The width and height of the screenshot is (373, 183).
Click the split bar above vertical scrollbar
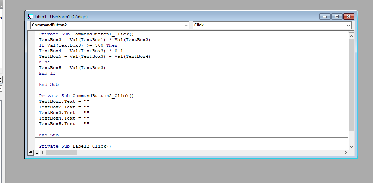coord(351,32)
